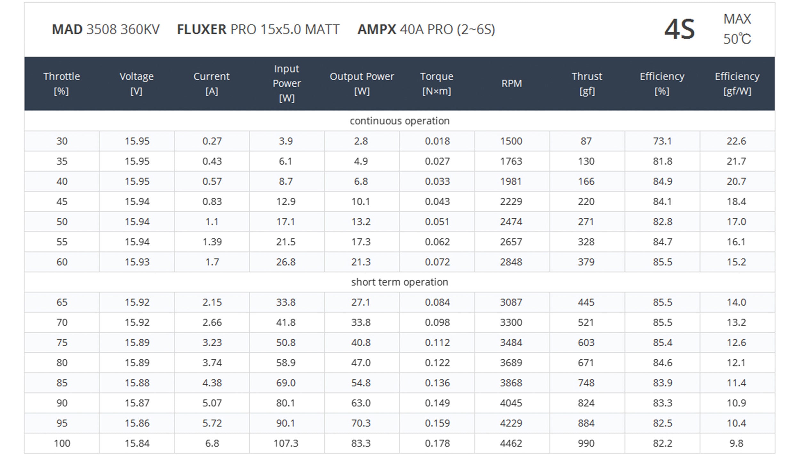
Task: Select the Voltage [V] column header
Action: click(137, 84)
